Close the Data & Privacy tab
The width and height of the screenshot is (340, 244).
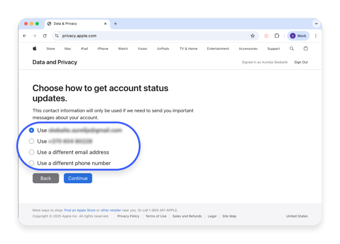click(105, 24)
